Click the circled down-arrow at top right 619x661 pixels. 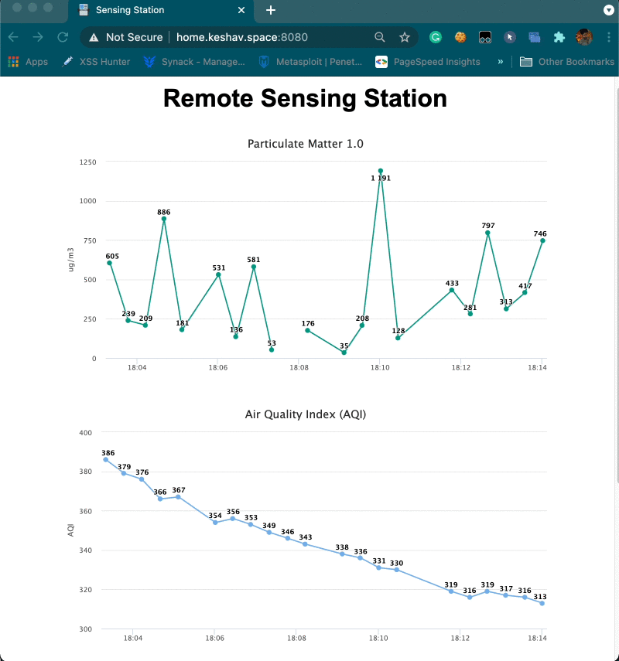coord(608,10)
